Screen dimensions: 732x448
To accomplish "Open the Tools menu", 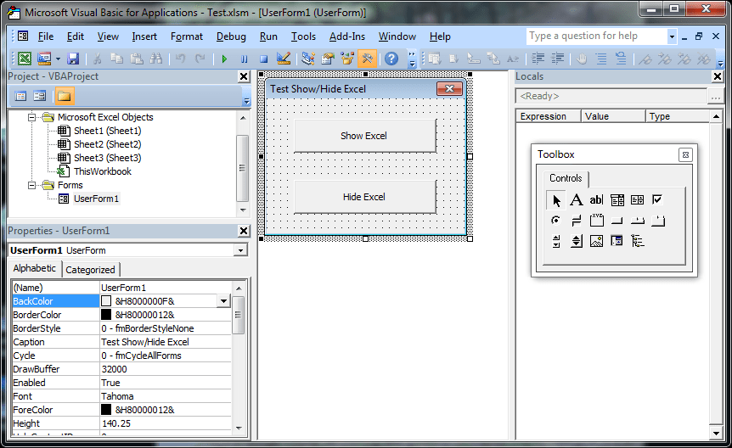I will coord(303,36).
